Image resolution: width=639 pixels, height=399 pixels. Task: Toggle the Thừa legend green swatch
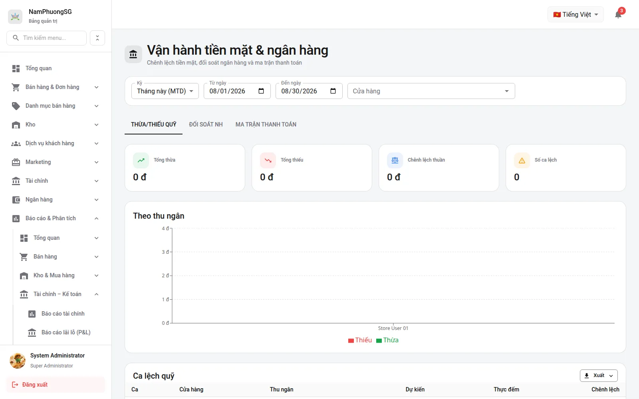point(379,341)
